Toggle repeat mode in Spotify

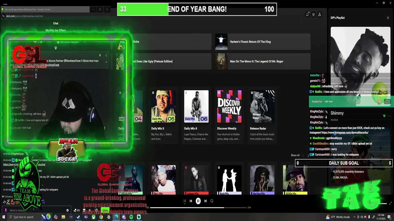pos(212,201)
